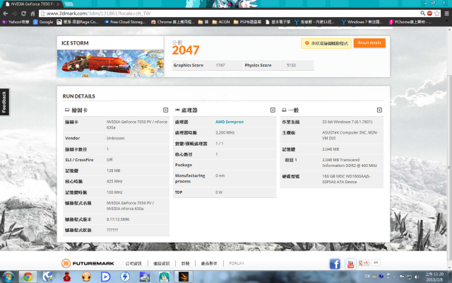Open the Yahoo bookmark

click(16, 22)
